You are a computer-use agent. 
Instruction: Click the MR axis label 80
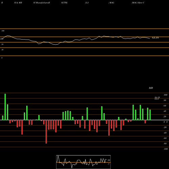[x=165, y=100]
